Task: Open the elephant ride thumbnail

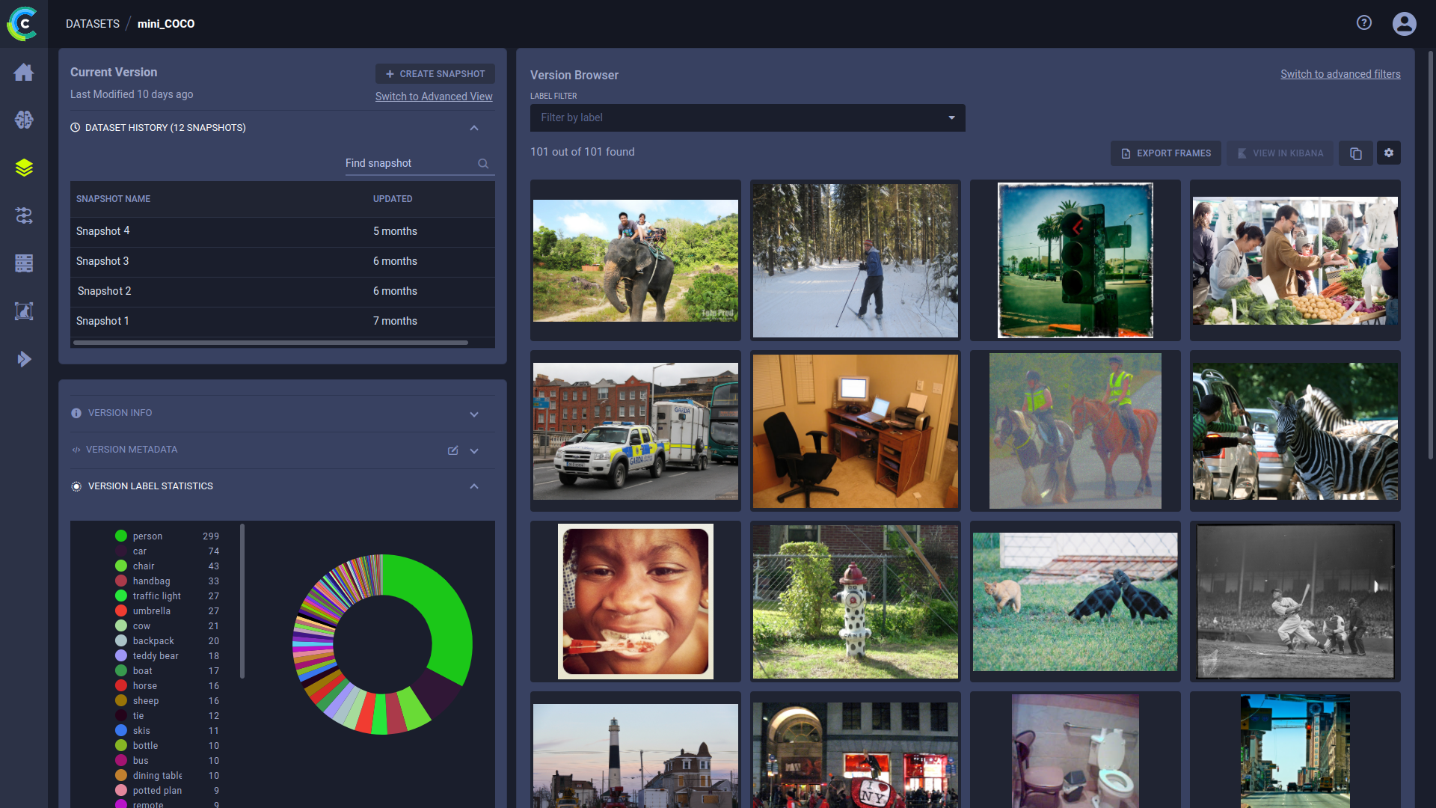Action: tap(635, 261)
